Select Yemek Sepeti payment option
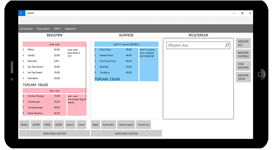272x150 pixels. tap(126, 125)
